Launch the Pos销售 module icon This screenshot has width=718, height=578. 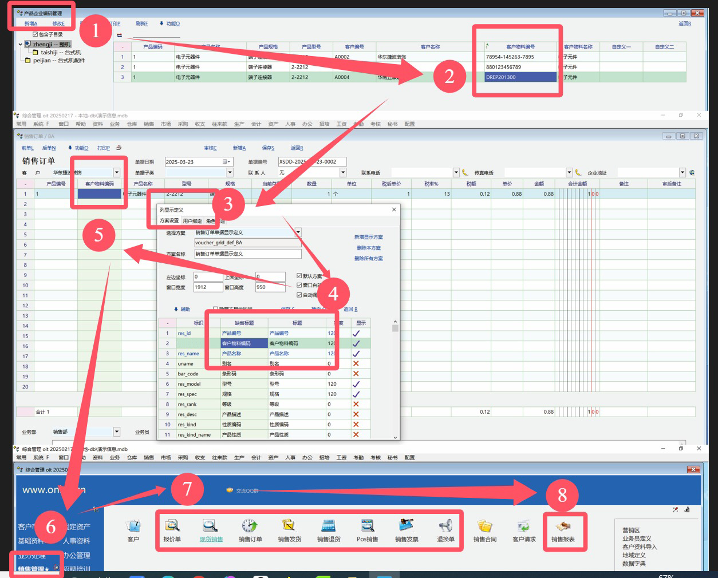point(367,530)
